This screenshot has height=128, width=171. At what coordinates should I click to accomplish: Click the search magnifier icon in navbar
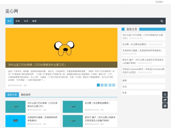coord(162,21)
